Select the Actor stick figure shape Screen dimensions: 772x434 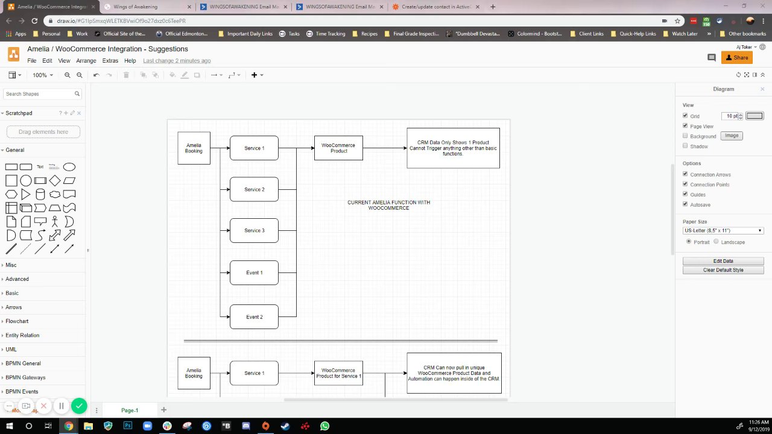pos(55,222)
